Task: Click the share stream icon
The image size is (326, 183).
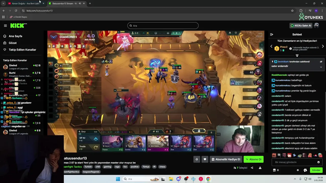Action: coord(252,168)
